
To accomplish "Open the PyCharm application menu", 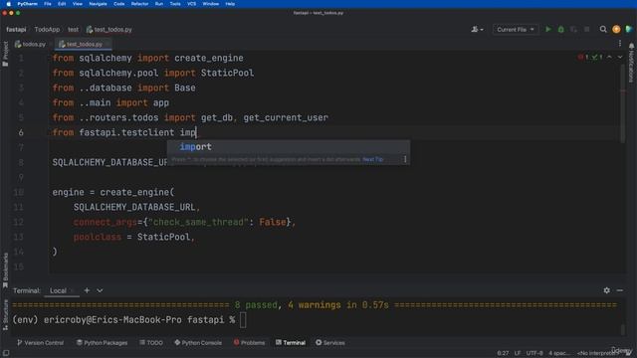I will pos(28,4).
